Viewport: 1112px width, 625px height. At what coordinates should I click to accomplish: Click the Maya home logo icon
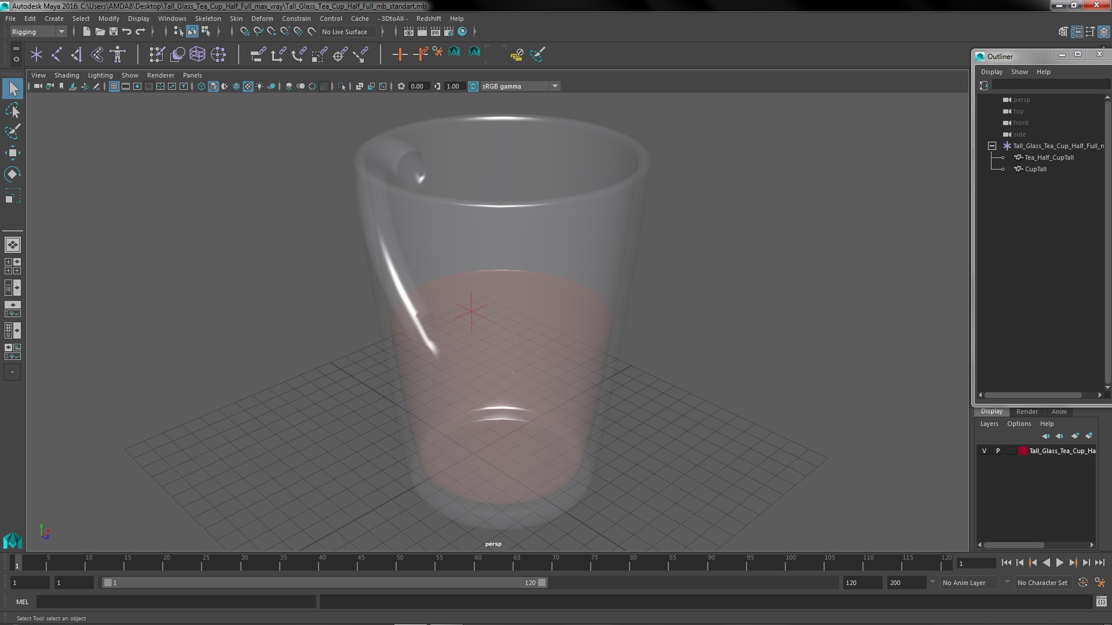point(13,540)
